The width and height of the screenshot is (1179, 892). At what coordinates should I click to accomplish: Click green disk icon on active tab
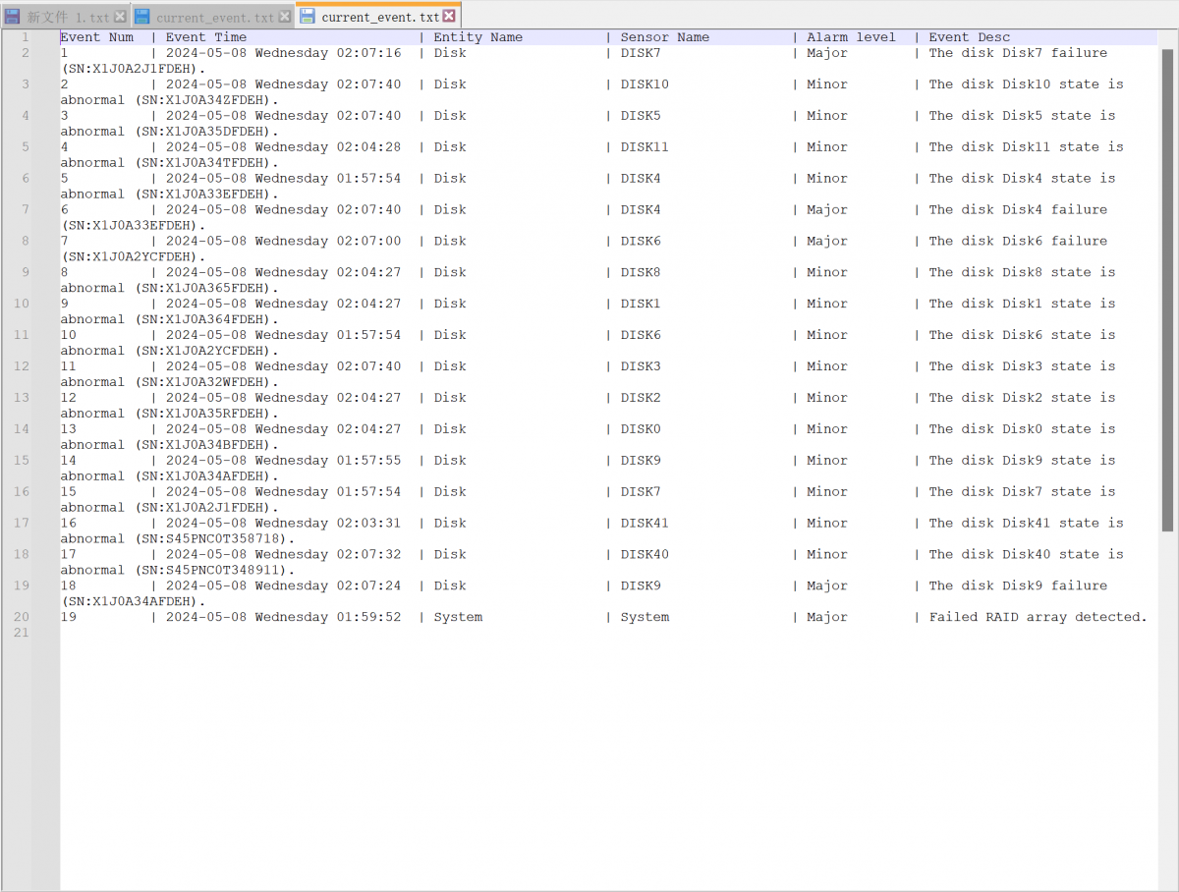pos(308,17)
